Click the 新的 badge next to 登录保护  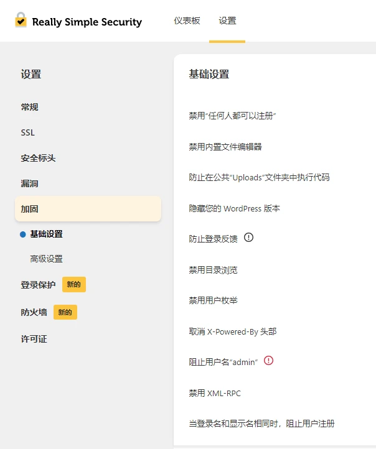tap(74, 284)
